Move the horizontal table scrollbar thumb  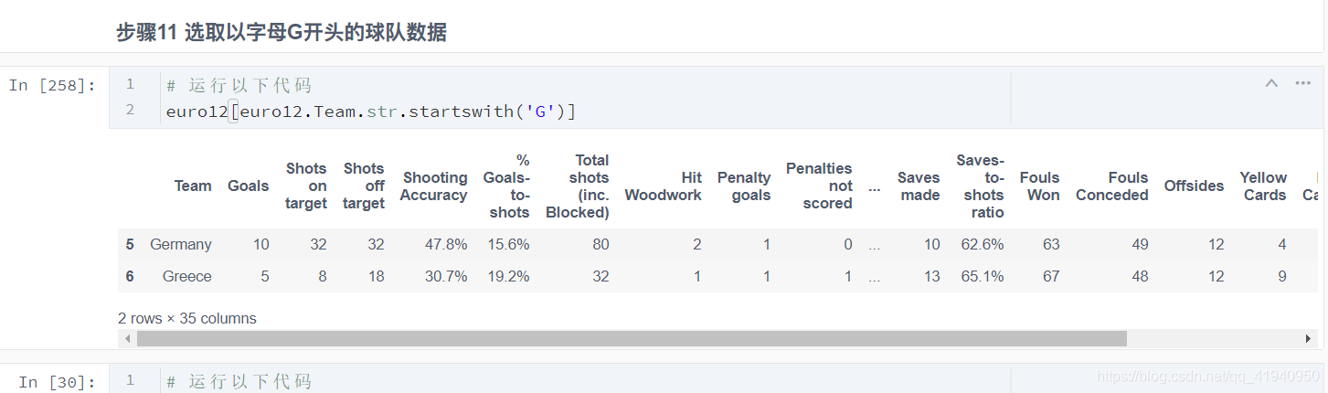(x=632, y=338)
